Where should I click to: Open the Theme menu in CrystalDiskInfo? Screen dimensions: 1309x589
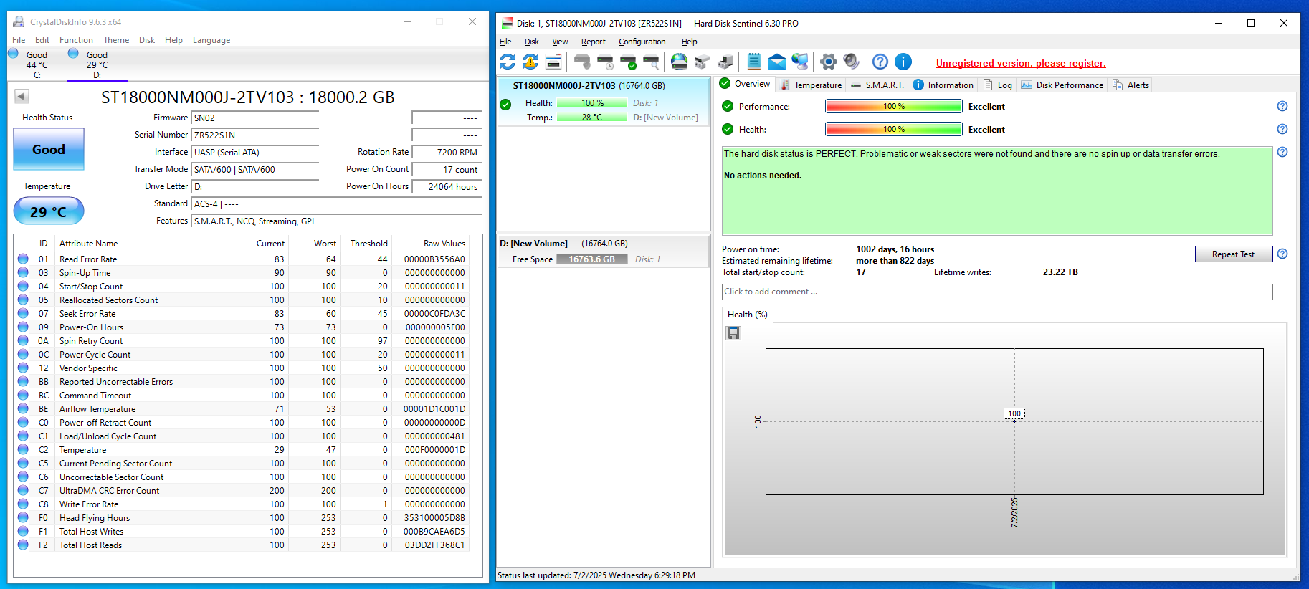tap(116, 40)
